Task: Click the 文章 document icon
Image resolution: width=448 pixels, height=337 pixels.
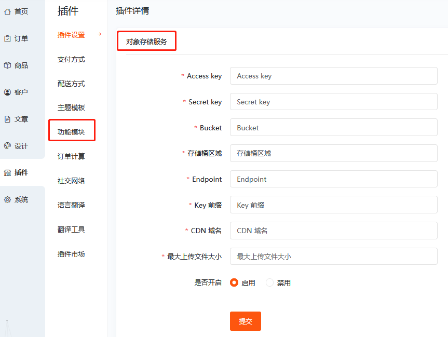Action: click(x=7, y=119)
